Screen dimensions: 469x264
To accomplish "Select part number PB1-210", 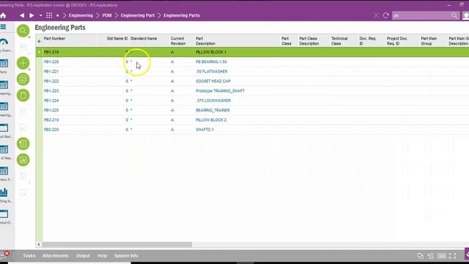I will click(x=51, y=52).
